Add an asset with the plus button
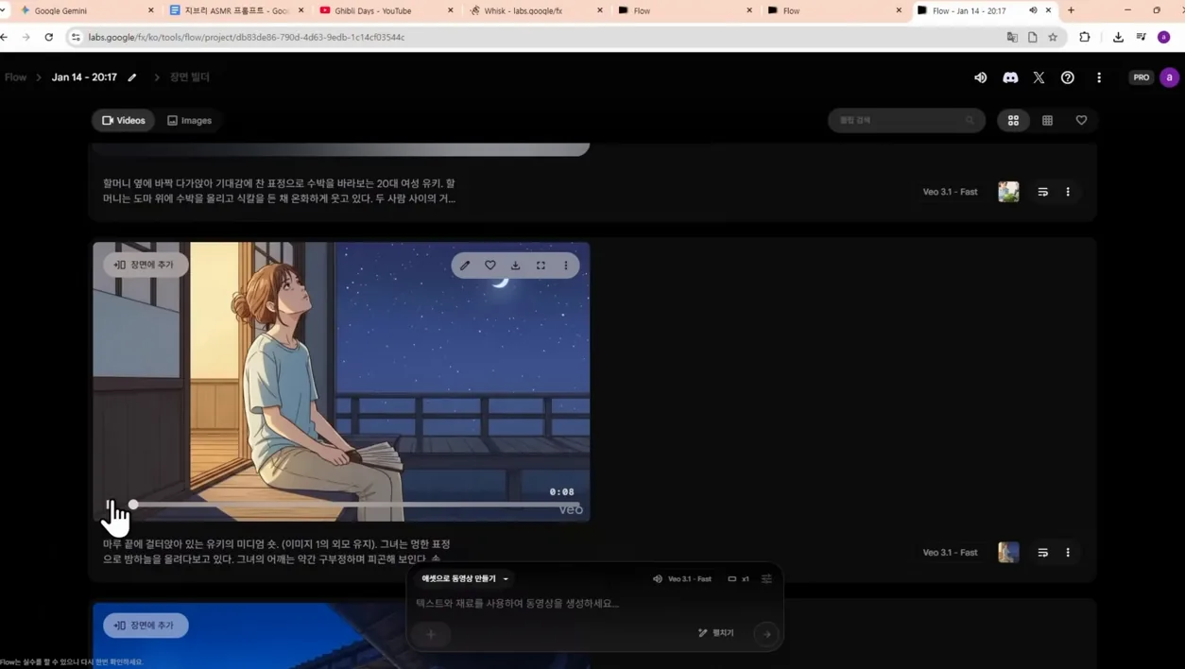The width and height of the screenshot is (1185, 669). point(431,634)
